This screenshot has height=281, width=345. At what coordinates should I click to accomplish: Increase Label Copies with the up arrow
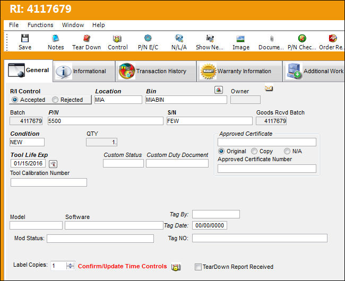point(71,264)
